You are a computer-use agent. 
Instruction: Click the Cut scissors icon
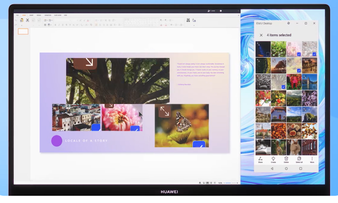(x=27, y=20)
